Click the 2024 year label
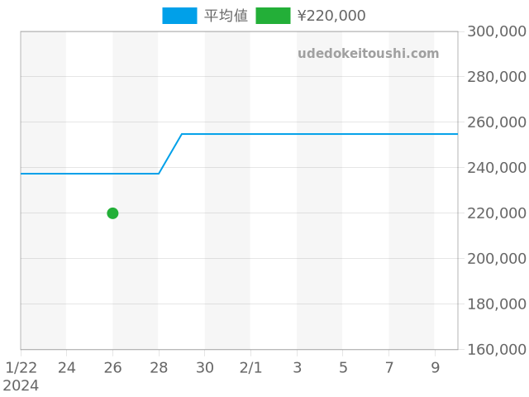 pos(21,385)
